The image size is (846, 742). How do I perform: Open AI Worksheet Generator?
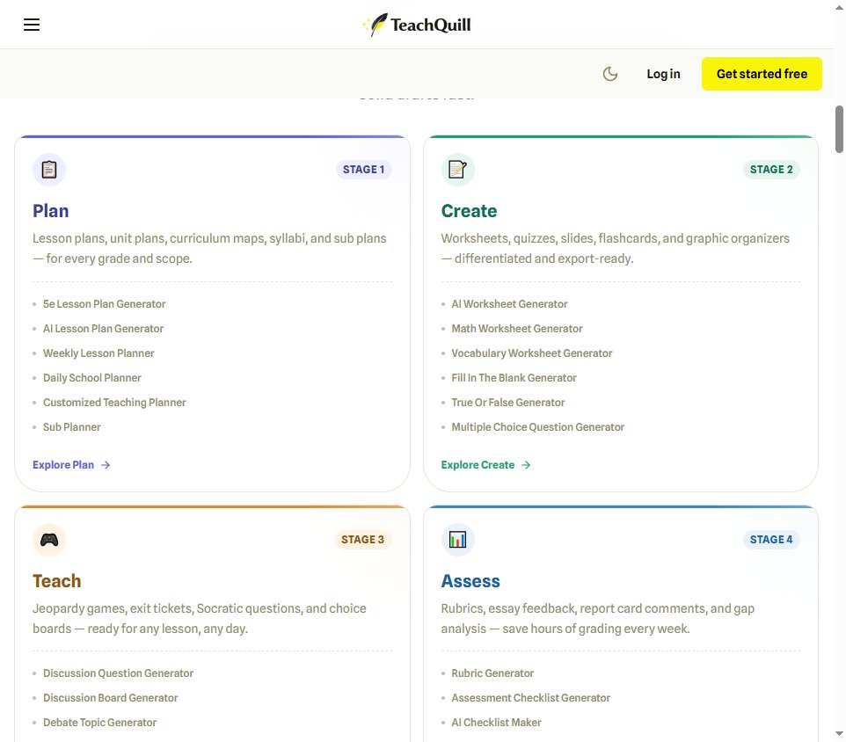(x=509, y=304)
